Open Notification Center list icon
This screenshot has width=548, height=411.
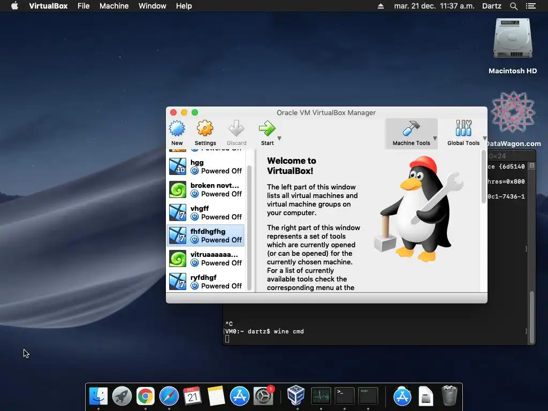pyautogui.click(x=530, y=6)
